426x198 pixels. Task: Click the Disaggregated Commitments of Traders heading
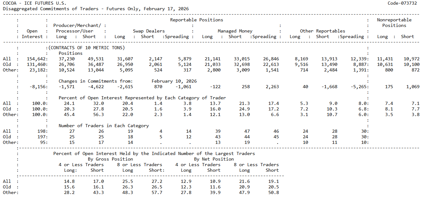(96, 9)
